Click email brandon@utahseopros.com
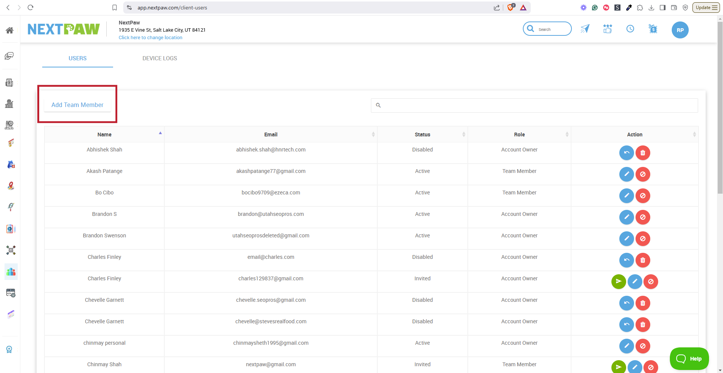 271,214
